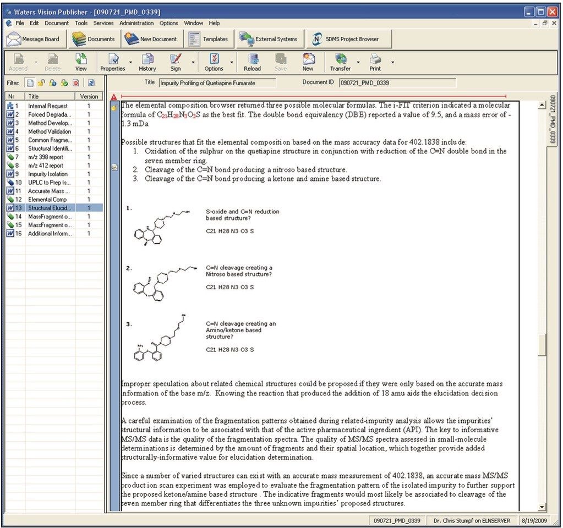Image resolution: width=563 pixels, height=528 pixels.
Task: Open document Properties
Action: click(112, 62)
